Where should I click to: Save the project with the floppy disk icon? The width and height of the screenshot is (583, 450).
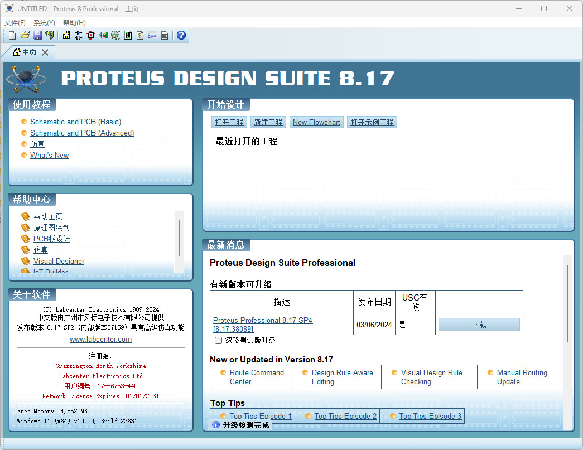pos(37,35)
